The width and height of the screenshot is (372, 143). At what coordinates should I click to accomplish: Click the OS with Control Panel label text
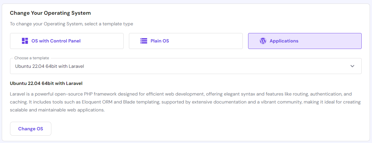(56, 41)
